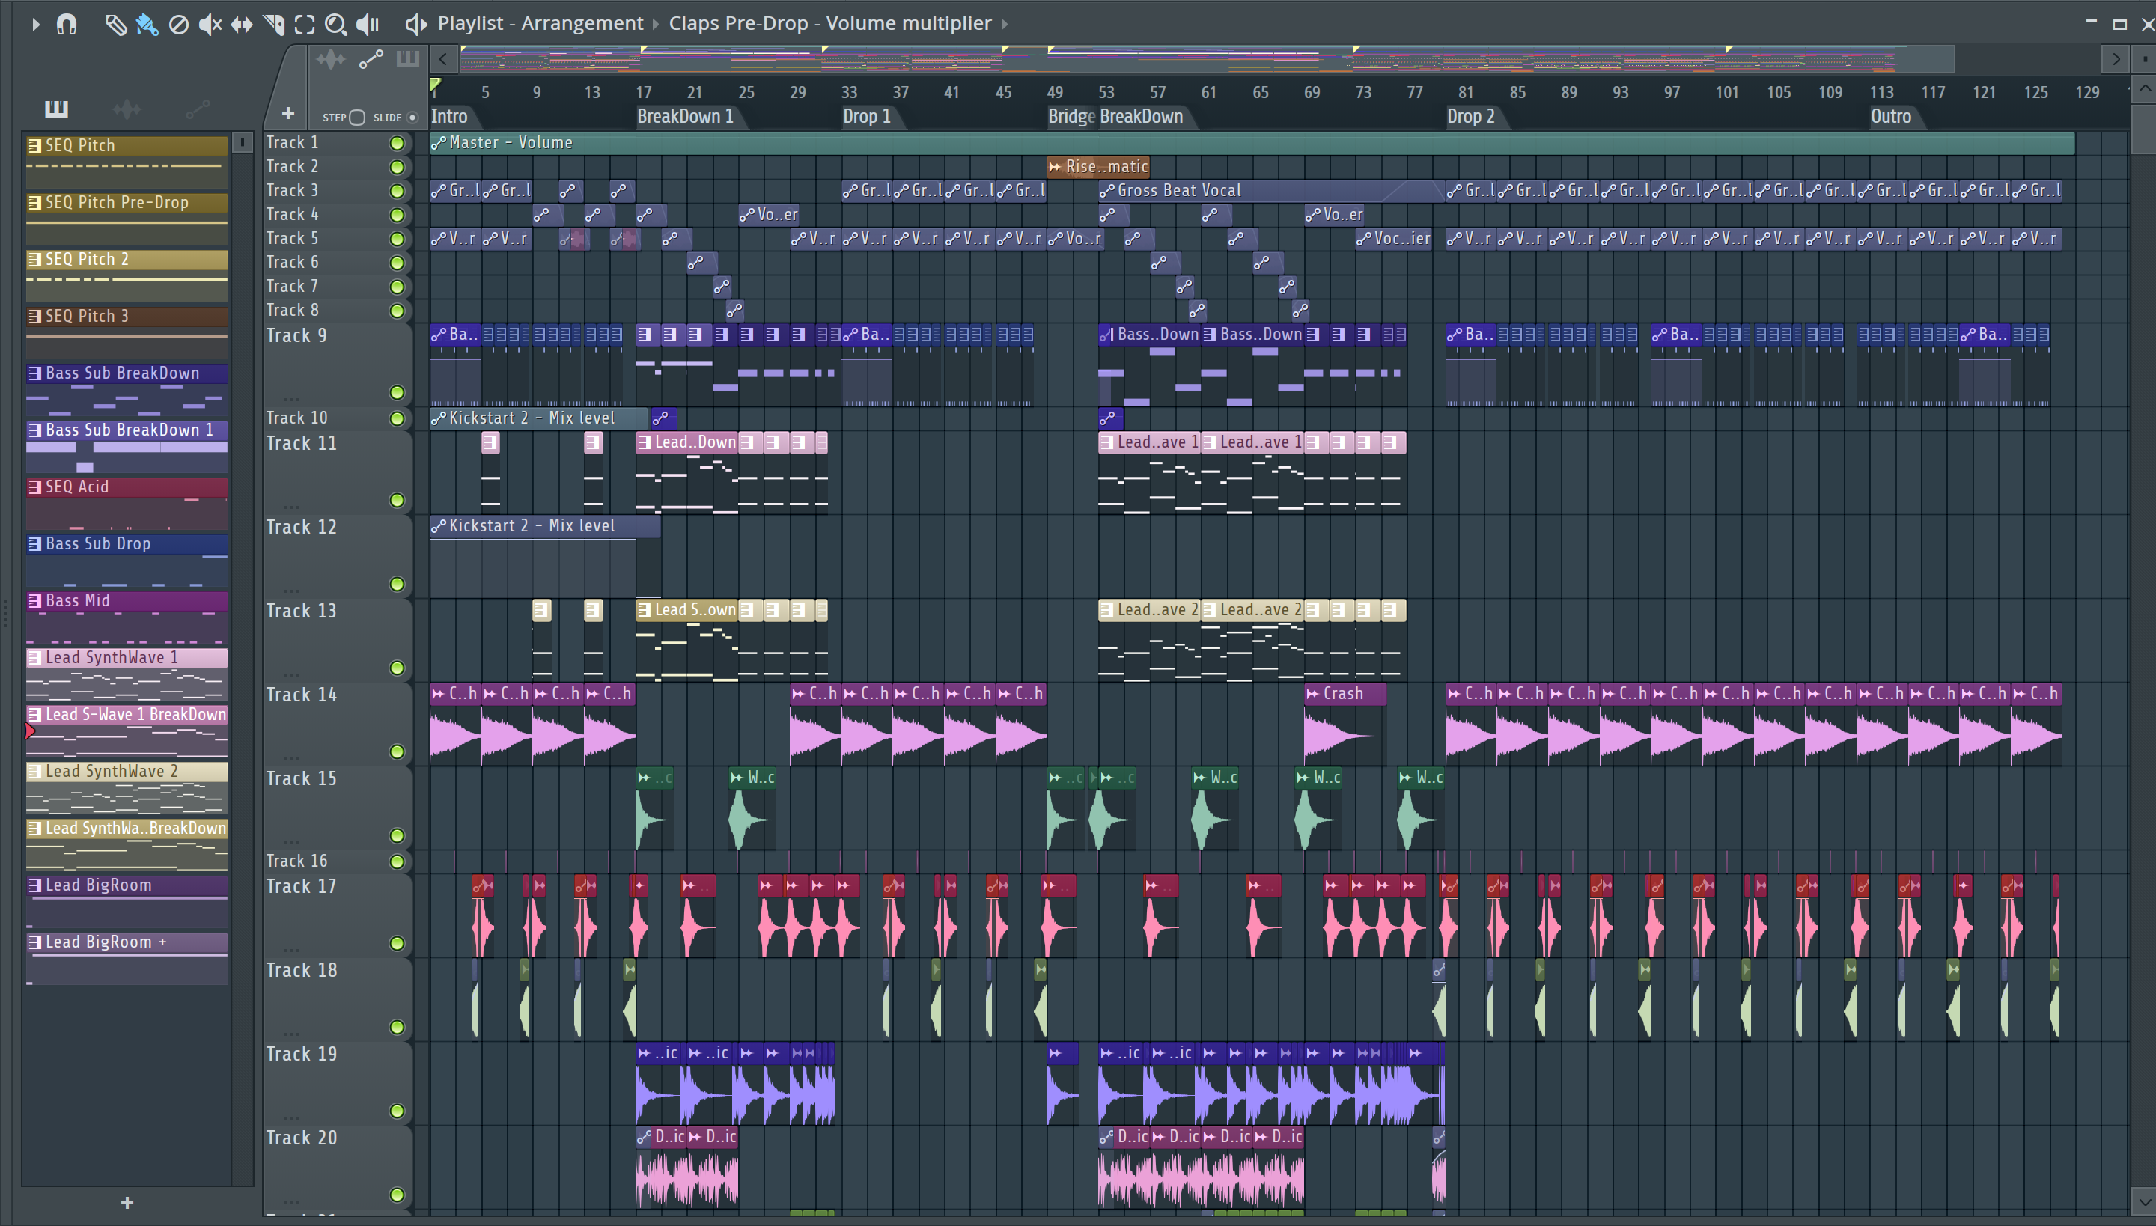Show pattern clips in picker panel
The width and height of the screenshot is (2156, 1226).
pos(56,109)
